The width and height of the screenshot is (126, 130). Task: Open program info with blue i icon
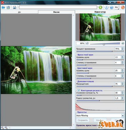pos(106,7)
